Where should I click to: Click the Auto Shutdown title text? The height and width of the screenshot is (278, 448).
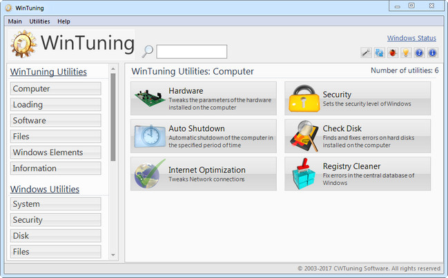click(197, 128)
